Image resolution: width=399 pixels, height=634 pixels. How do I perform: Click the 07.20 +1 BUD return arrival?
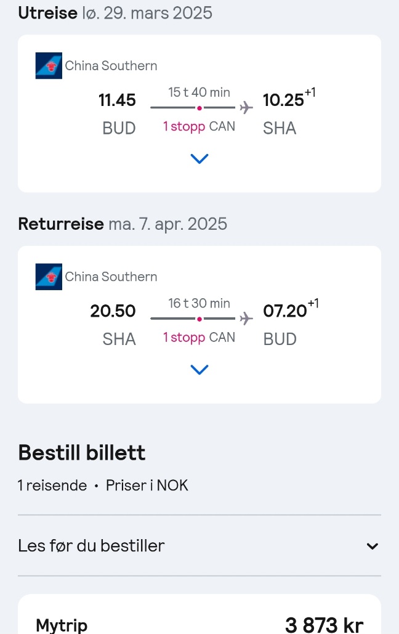point(291,323)
